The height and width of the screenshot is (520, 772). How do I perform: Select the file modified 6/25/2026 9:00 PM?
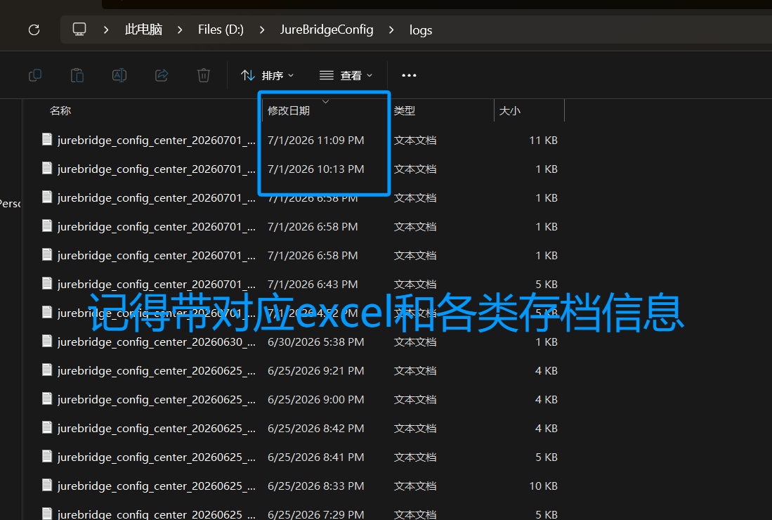301,399
